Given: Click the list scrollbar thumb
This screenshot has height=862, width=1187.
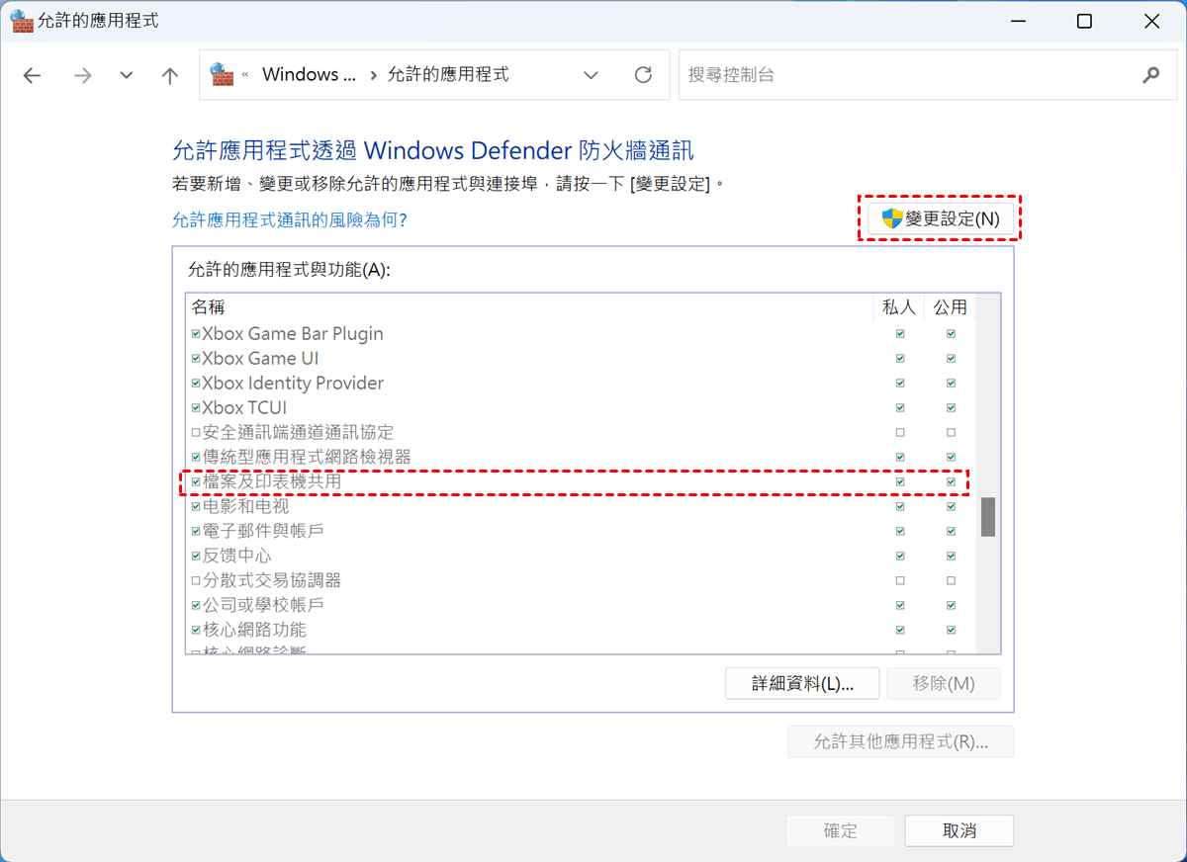Looking at the screenshot, I should click(987, 517).
